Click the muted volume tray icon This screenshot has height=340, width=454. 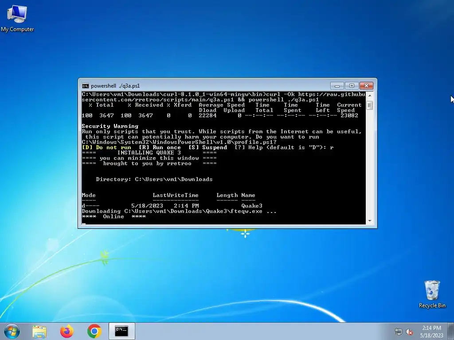[409, 332]
